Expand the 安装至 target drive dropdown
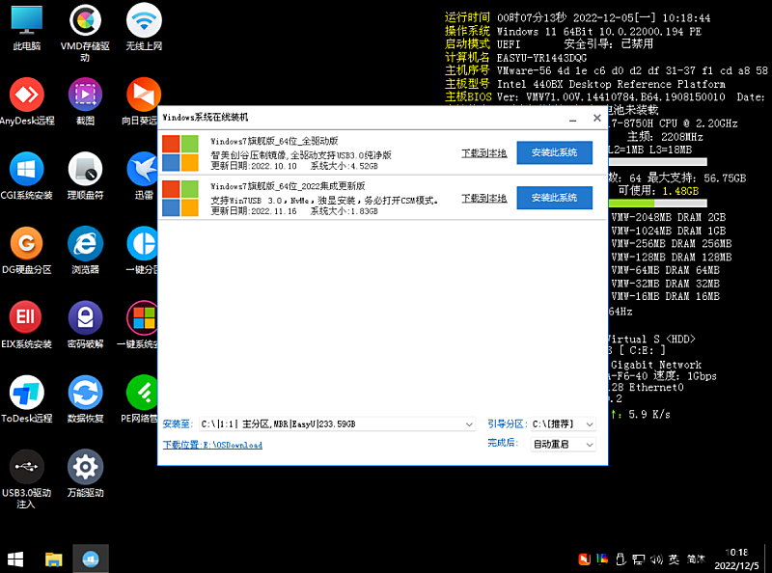This screenshot has height=573, width=772. point(469,424)
